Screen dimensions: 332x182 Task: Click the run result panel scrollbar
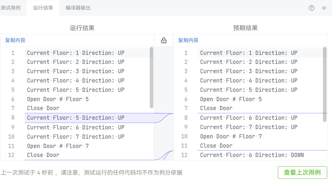click(152, 77)
